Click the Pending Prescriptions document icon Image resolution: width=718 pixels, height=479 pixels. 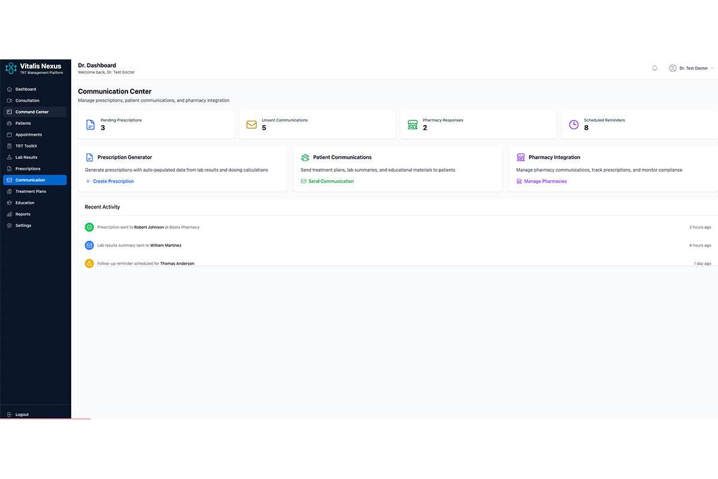[90, 125]
